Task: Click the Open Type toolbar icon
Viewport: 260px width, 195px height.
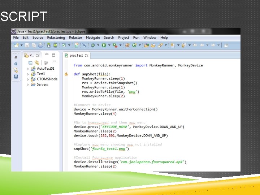Action: point(146,45)
